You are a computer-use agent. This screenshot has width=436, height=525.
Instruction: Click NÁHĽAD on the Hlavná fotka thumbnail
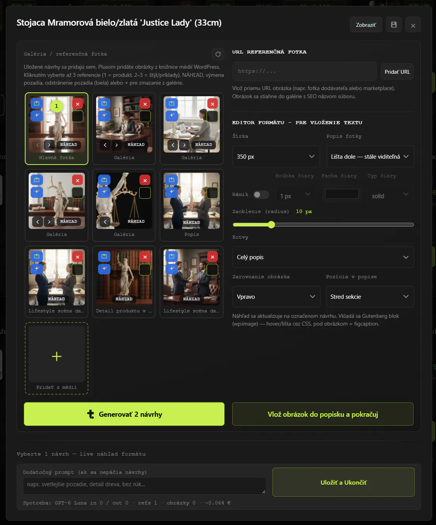point(69,145)
